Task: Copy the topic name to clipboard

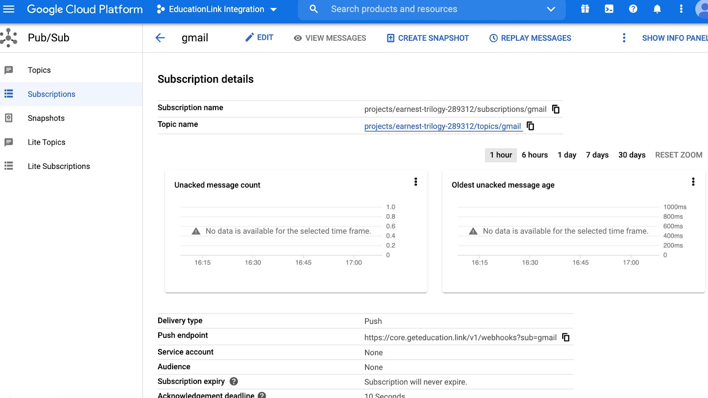Action: click(531, 126)
